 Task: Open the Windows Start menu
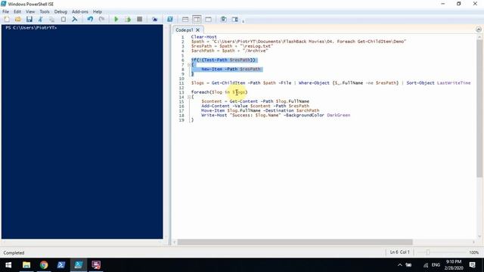(8, 265)
